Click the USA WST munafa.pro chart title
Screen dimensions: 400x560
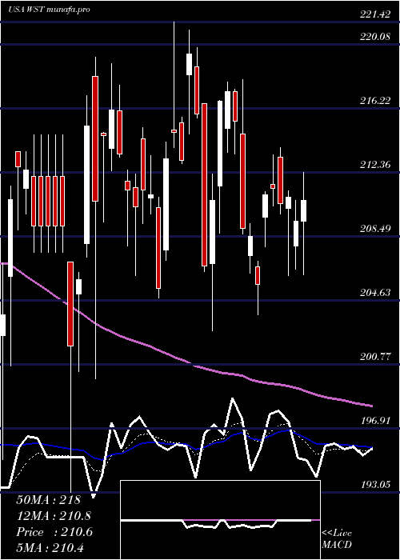coord(49,10)
